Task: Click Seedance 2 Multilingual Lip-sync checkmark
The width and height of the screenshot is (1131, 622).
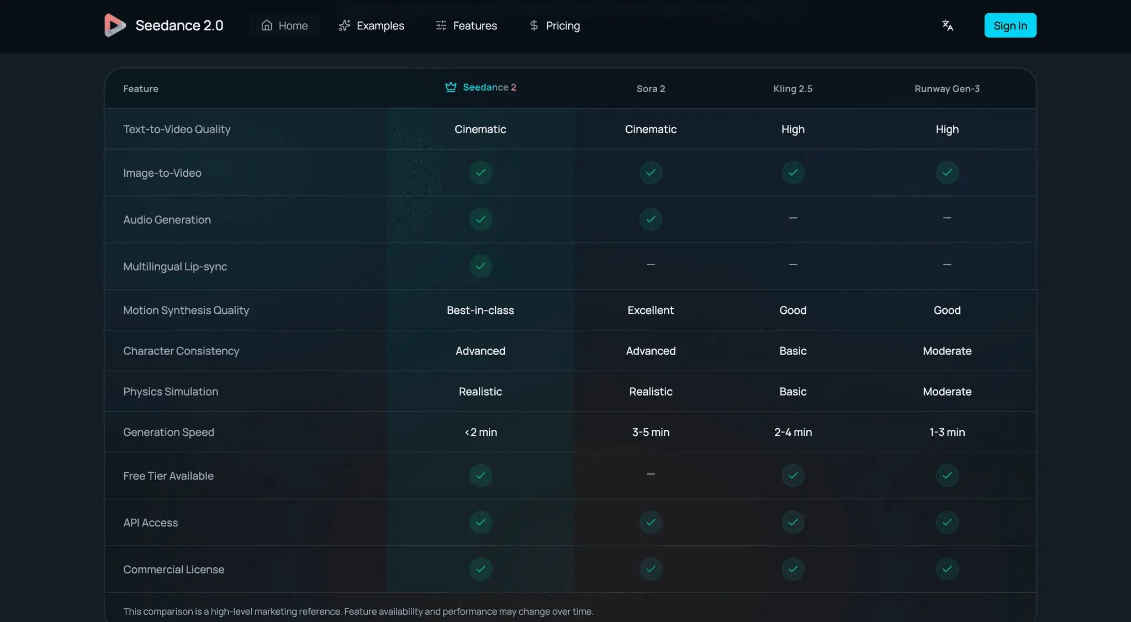Action: tap(480, 266)
